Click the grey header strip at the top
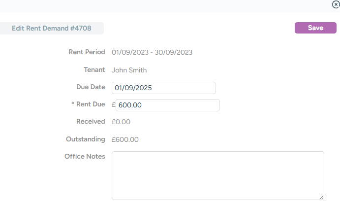This screenshot has height=202, width=340. point(167,6)
